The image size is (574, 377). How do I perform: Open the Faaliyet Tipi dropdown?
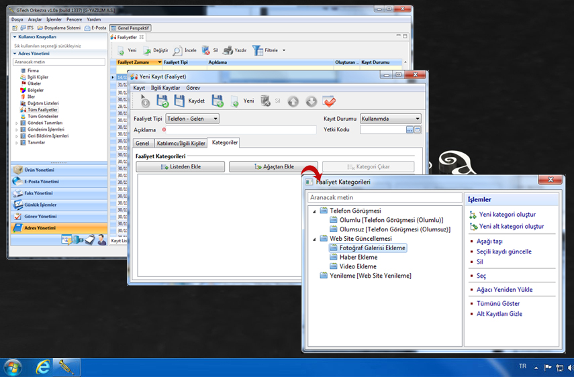(192, 119)
